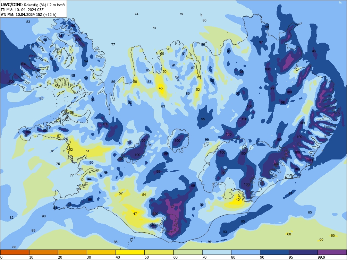
Task: Click the 70–80 lightest blue legend swatch
Action: tap(217, 252)
